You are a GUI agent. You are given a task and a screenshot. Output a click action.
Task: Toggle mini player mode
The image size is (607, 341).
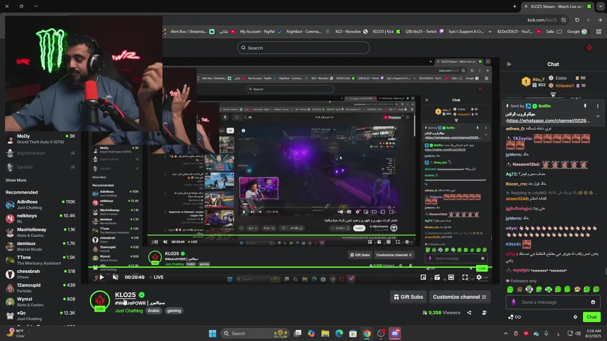click(423, 277)
